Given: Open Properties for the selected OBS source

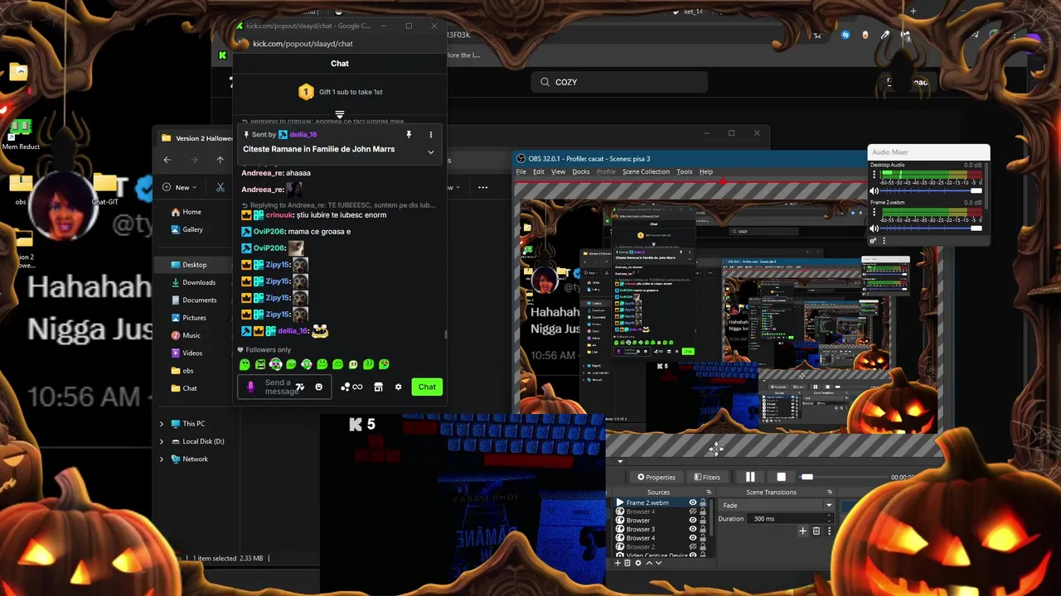Looking at the screenshot, I should click(x=656, y=478).
